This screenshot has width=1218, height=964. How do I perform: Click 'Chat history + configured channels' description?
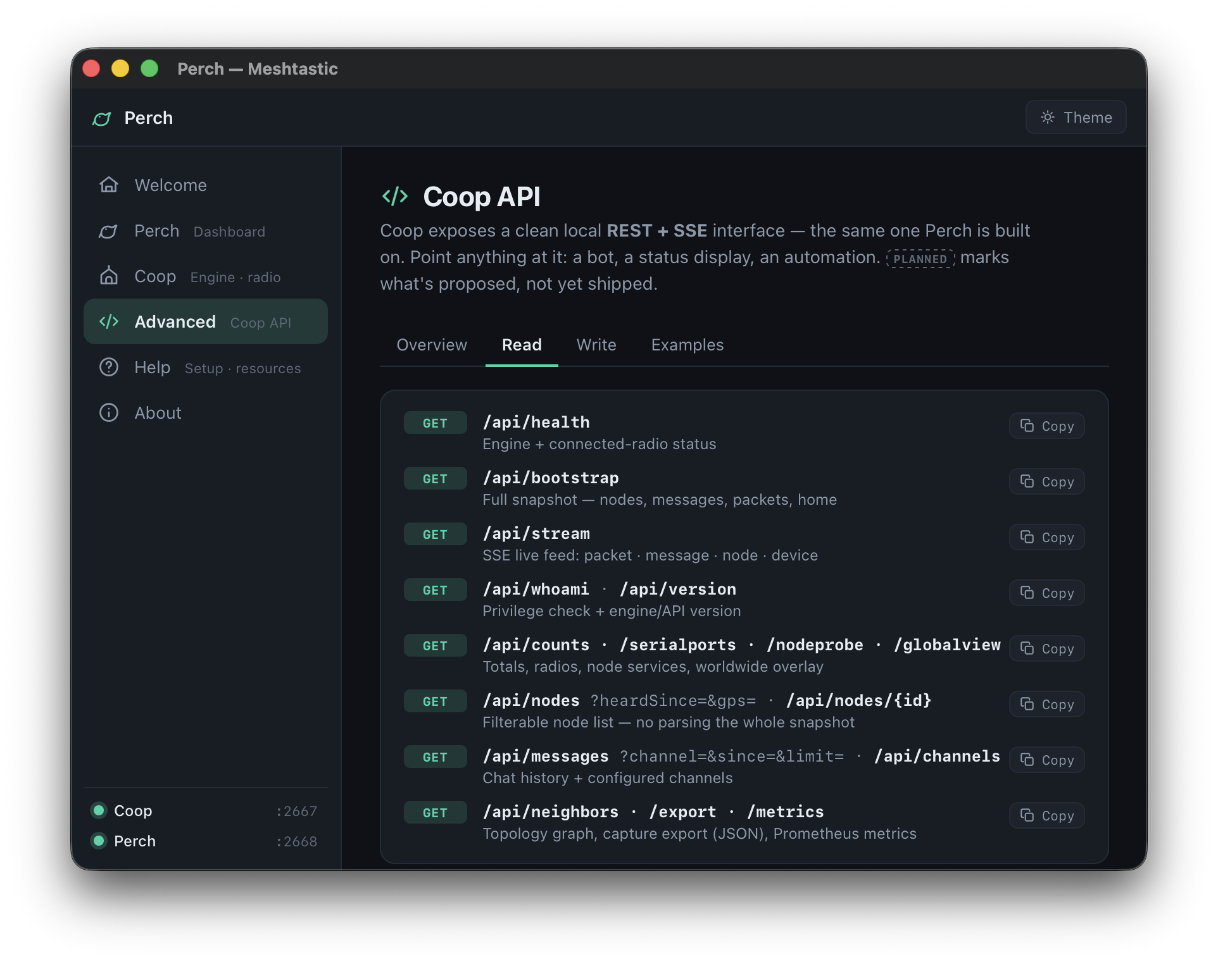pyautogui.click(x=608, y=778)
